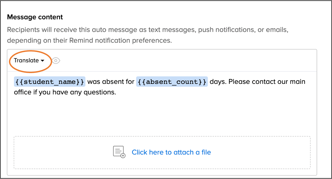
Task: Select the {{student_name}} placeholder tag
Action: click(x=49, y=81)
